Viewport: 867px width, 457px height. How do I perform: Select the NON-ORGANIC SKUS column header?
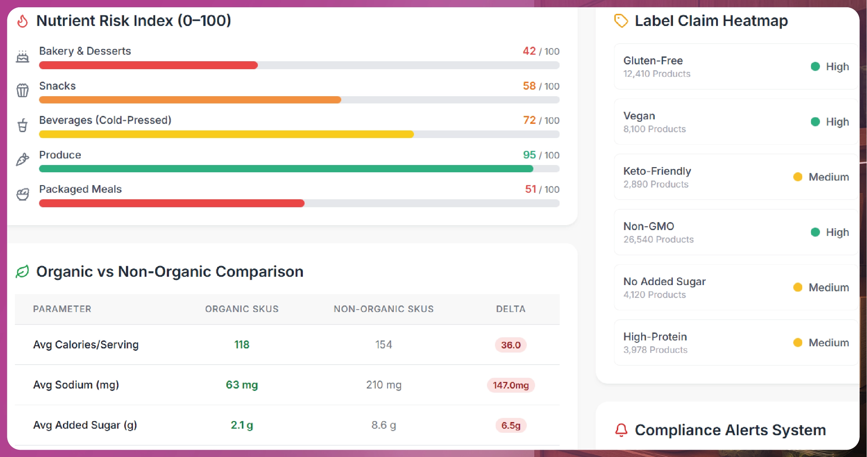click(383, 309)
